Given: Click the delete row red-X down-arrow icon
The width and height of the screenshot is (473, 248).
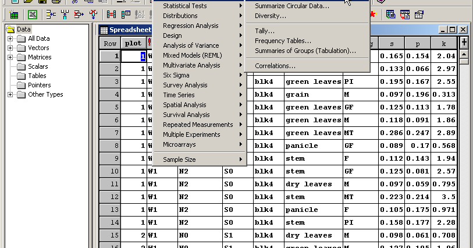Looking at the screenshot, I should point(93,14).
